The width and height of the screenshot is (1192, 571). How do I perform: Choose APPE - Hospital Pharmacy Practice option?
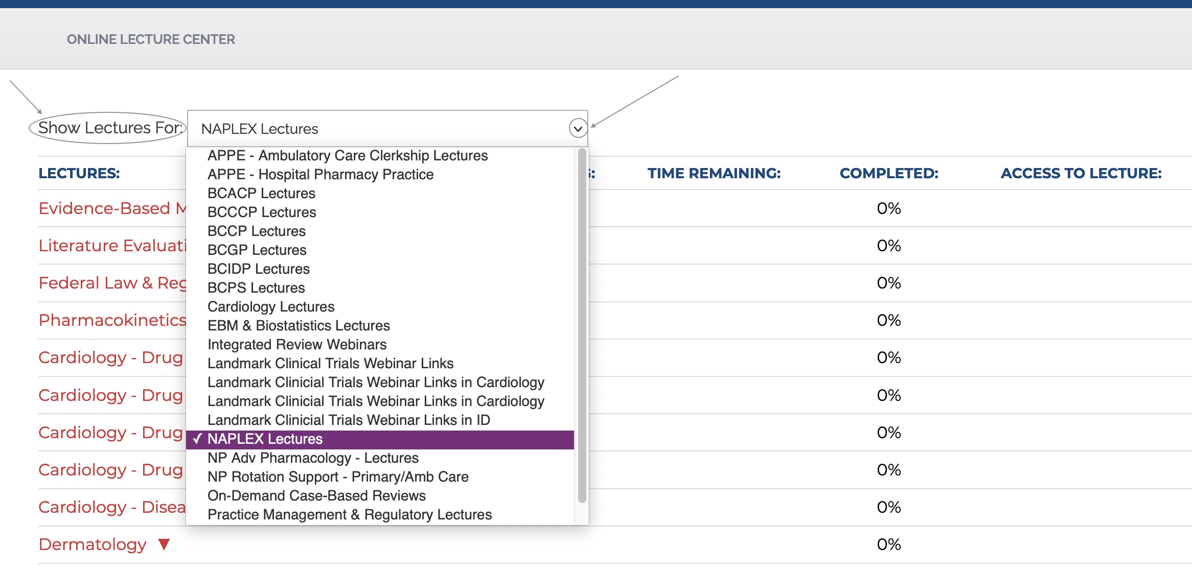[x=380, y=174]
